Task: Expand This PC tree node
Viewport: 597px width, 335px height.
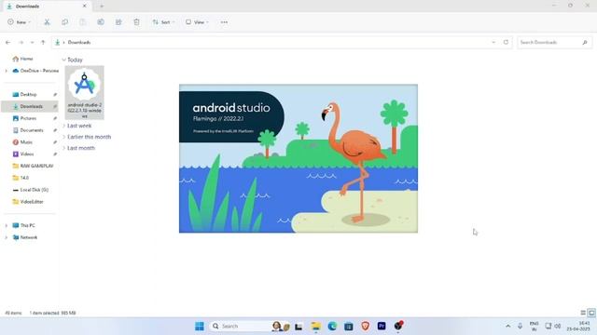Action: (x=7, y=225)
